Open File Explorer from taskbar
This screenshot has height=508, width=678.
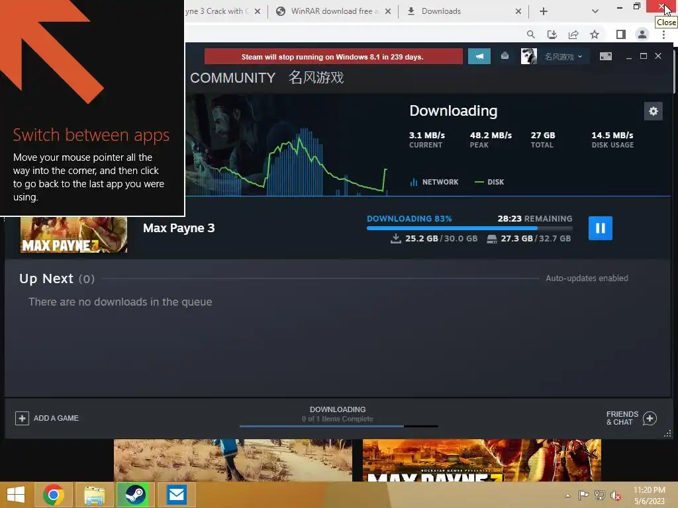(94, 495)
